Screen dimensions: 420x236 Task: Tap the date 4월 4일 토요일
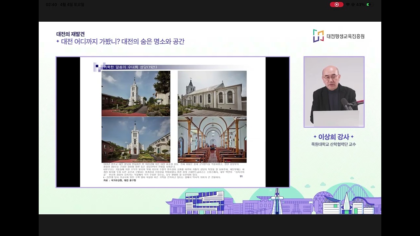[72, 5]
